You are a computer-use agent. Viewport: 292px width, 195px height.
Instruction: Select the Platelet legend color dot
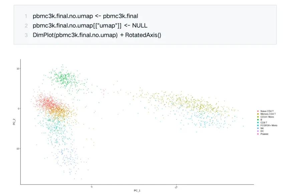[x=258, y=134]
